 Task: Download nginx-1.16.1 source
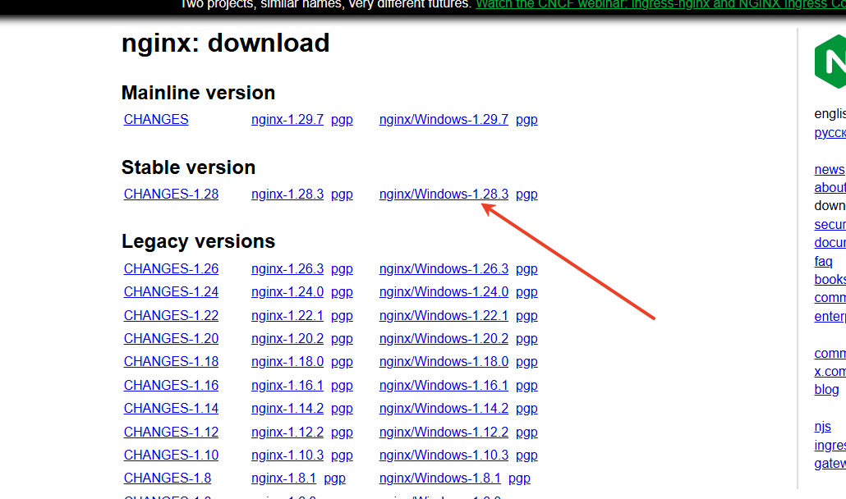(287, 385)
